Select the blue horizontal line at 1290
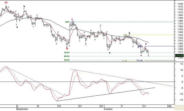The height and width of the screenshot is (111, 184). click(x=160, y=46)
